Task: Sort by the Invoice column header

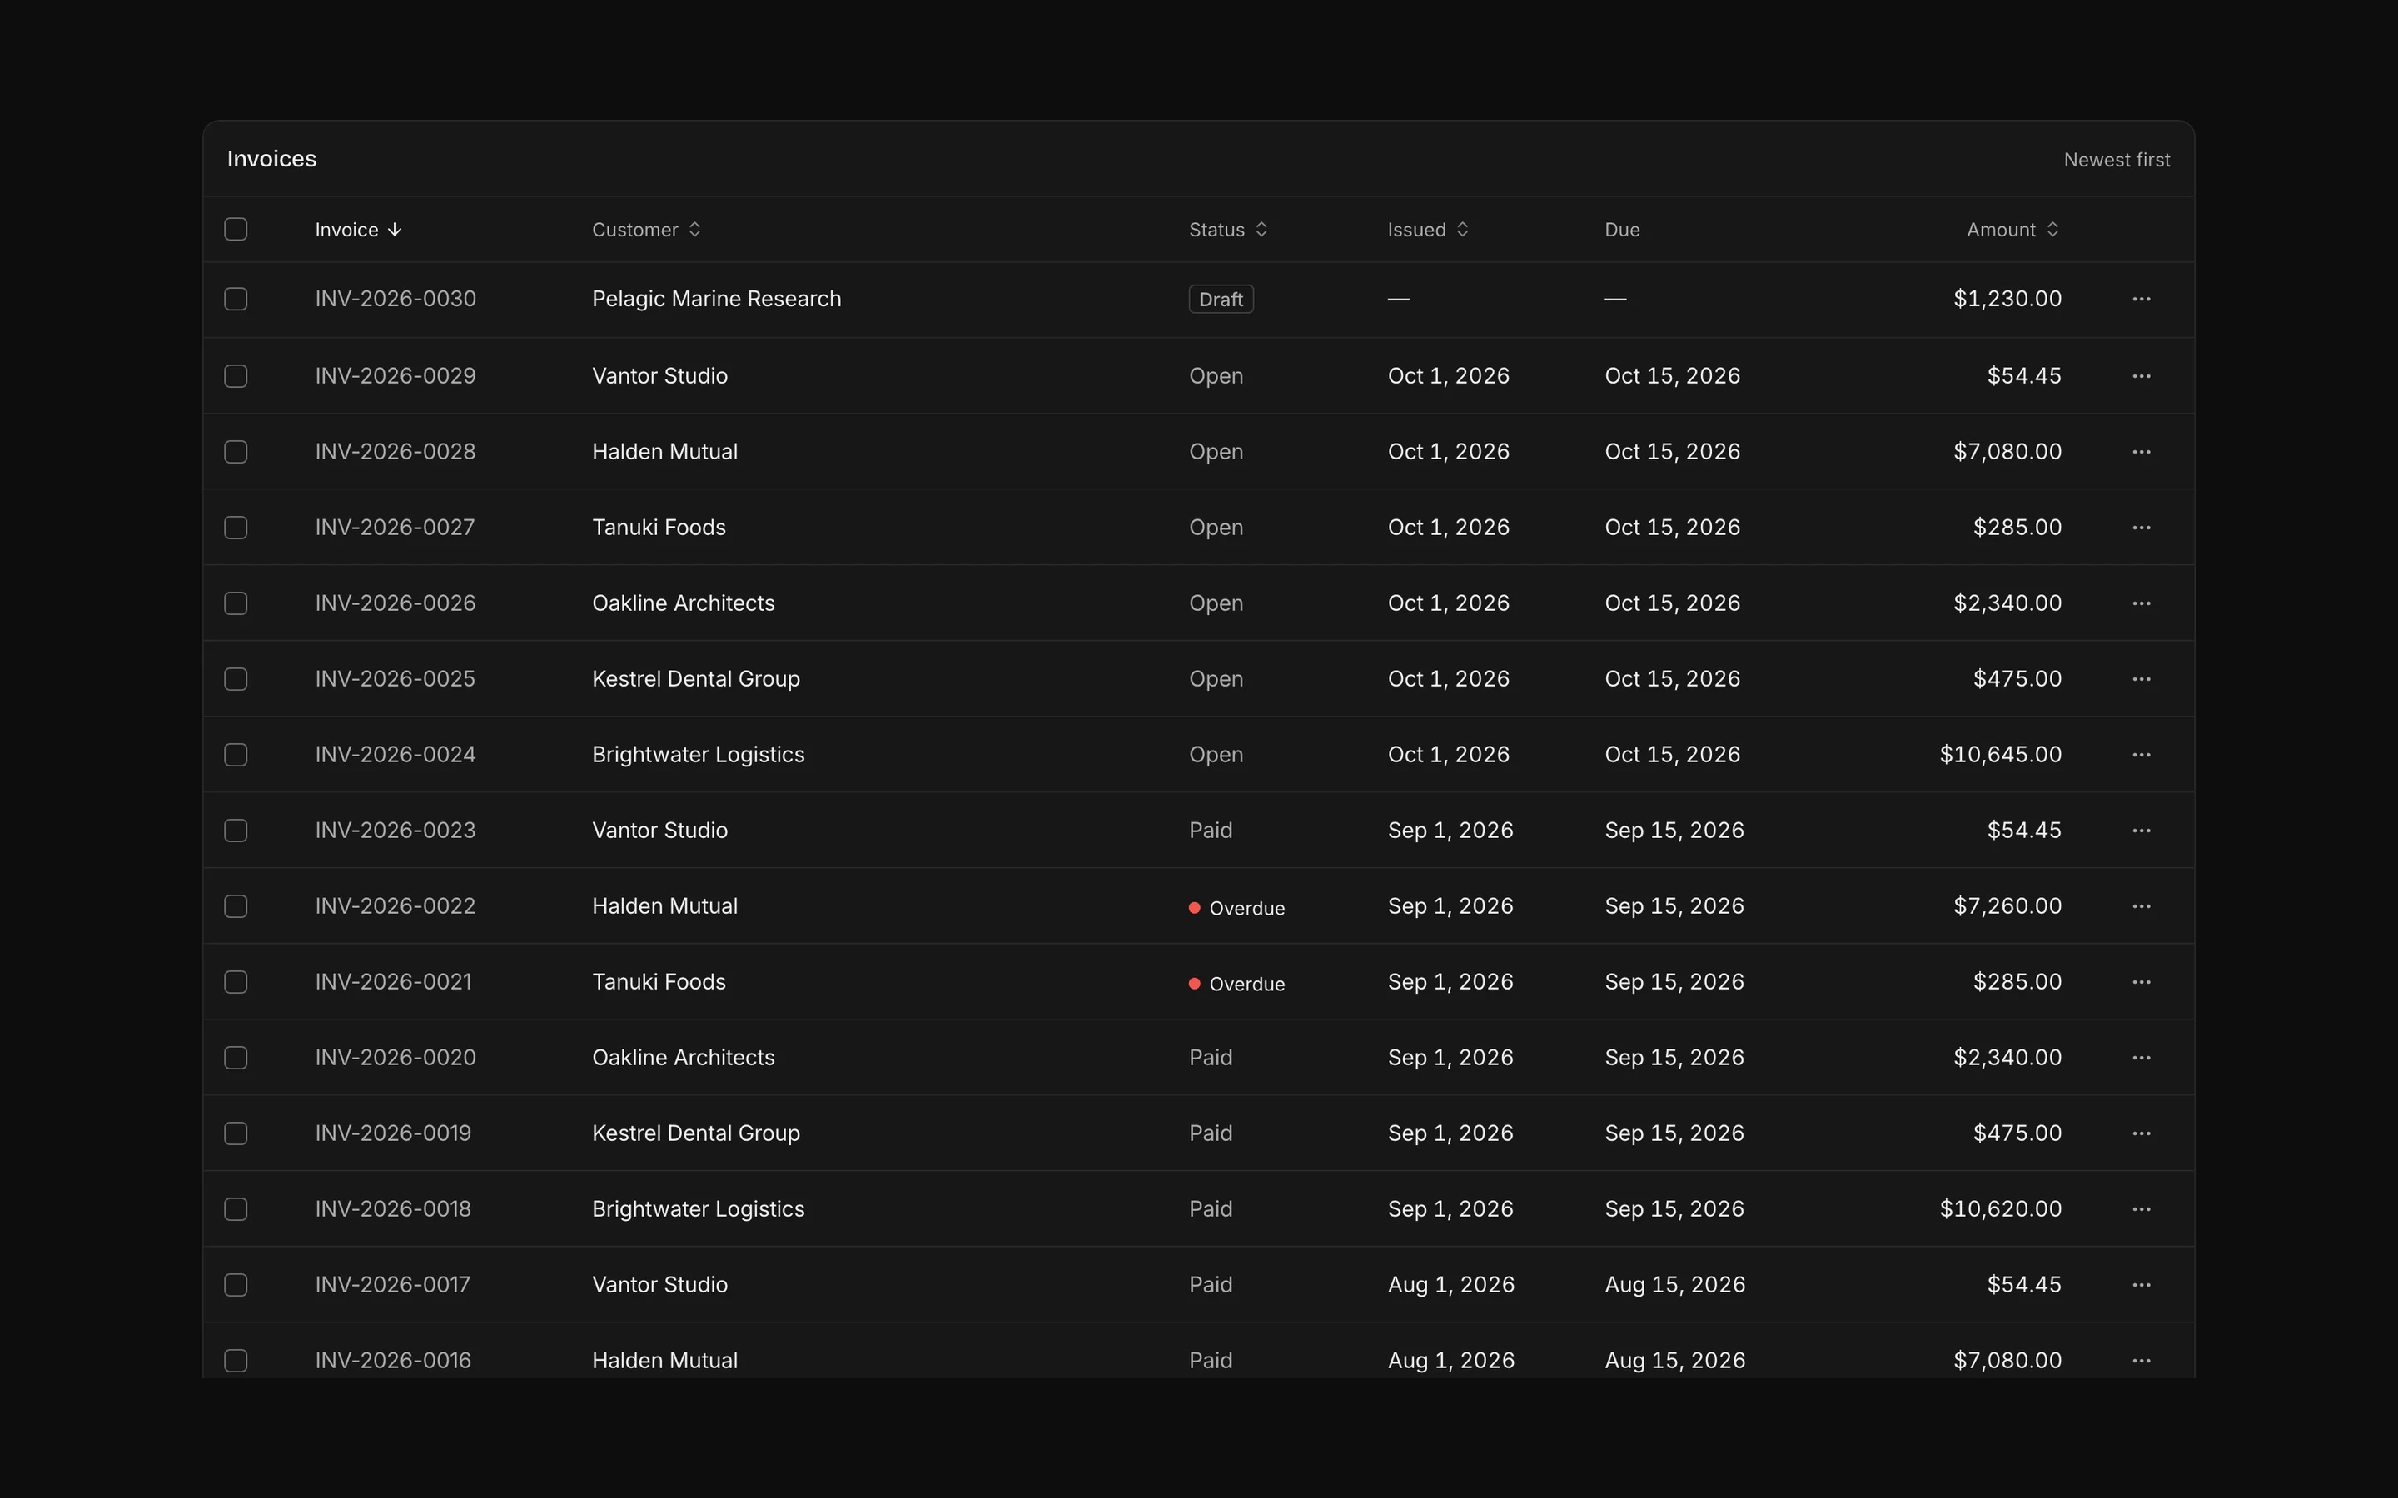Action: coord(359,230)
